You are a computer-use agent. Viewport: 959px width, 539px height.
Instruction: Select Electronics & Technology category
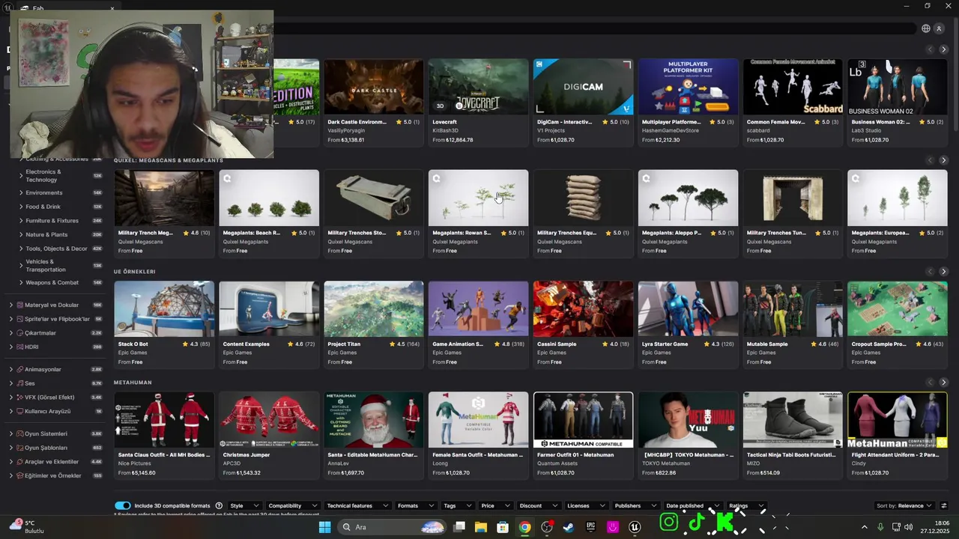(43, 175)
